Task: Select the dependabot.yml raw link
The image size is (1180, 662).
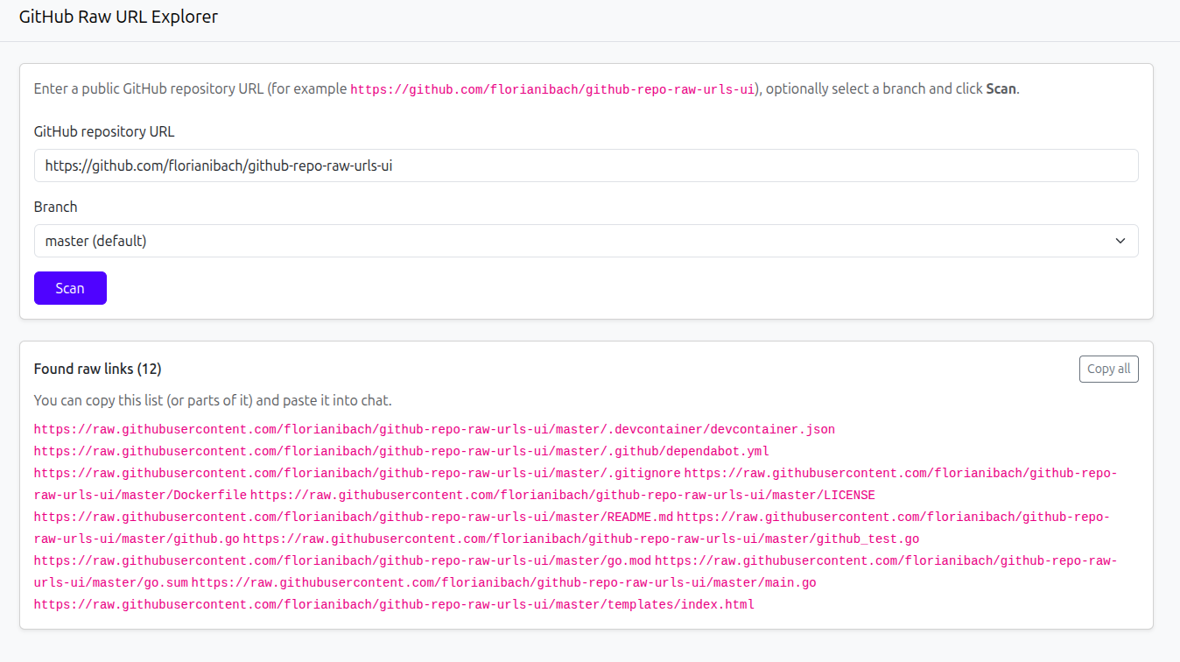Action: (401, 452)
